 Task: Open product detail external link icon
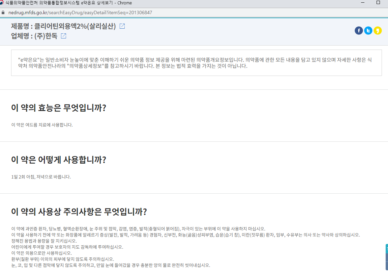pos(122,26)
